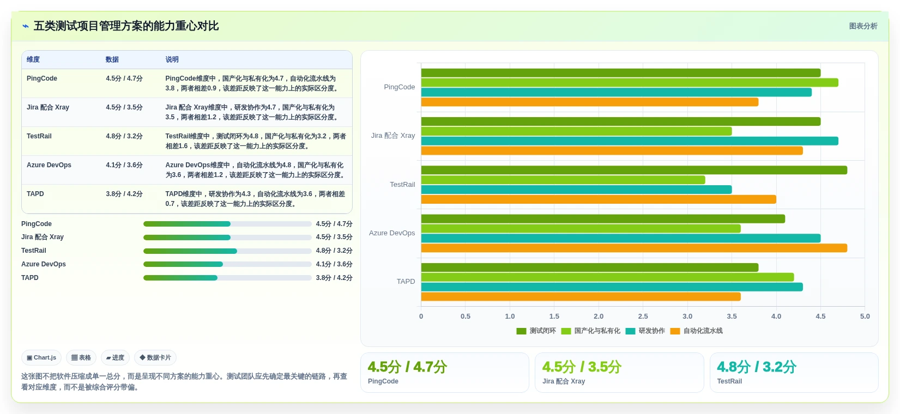Click the TestRail progress bar

[x=227, y=251]
